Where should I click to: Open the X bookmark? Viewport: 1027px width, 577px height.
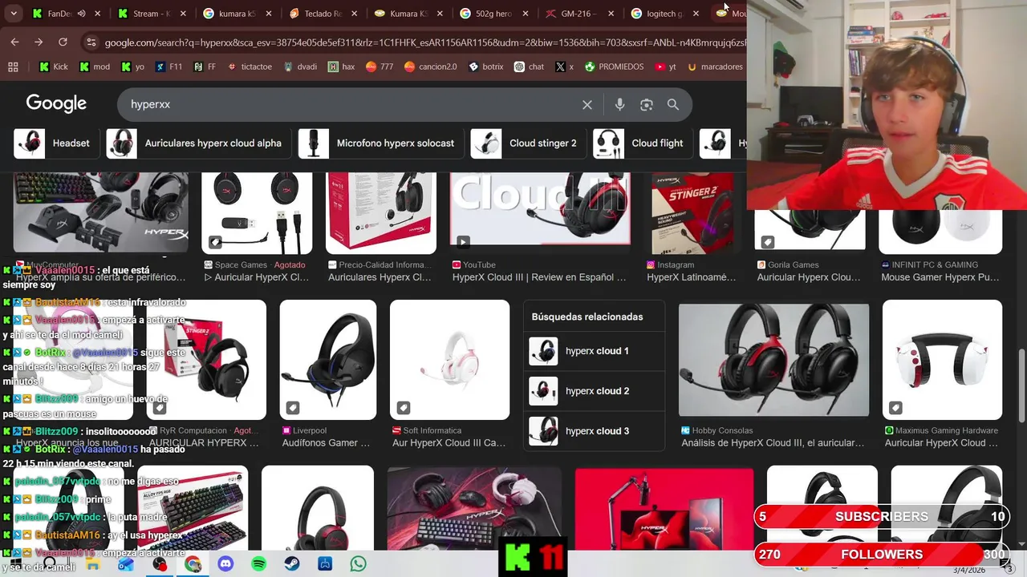pos(565,67)
